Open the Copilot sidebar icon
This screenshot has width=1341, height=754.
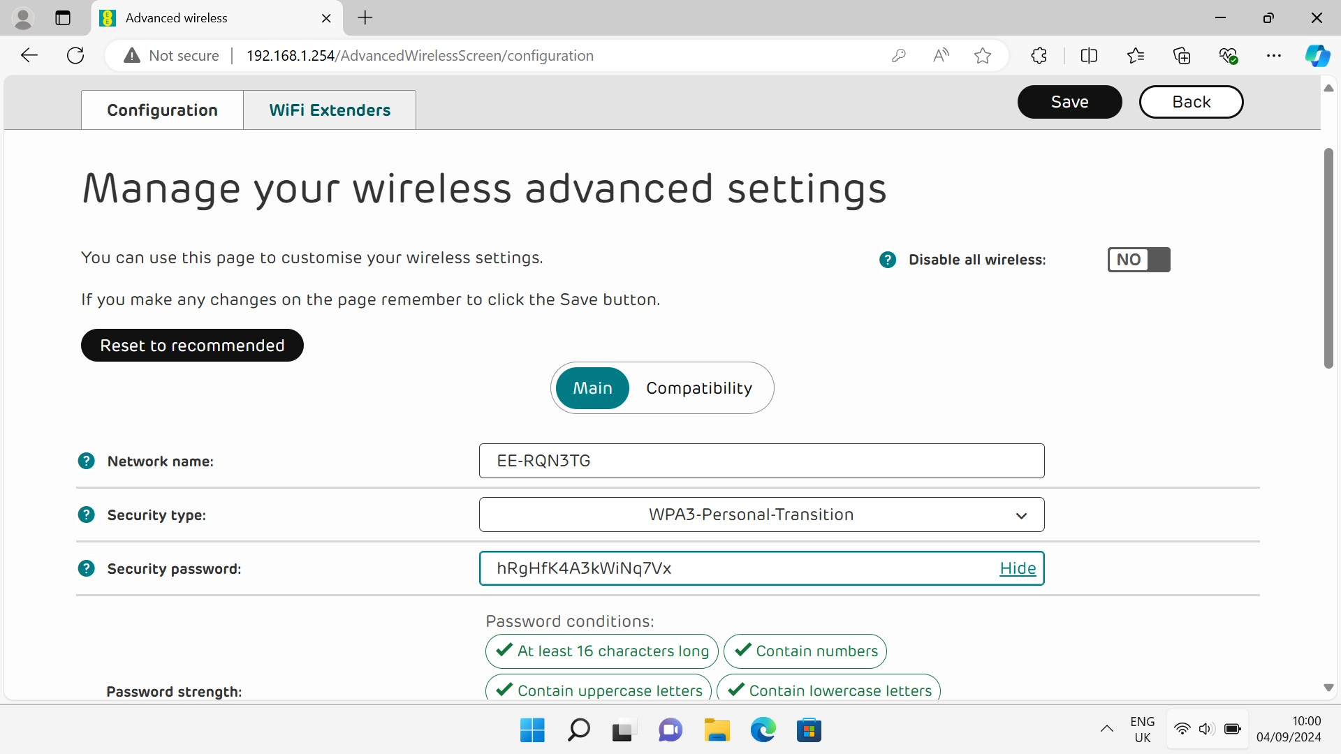1317,56
